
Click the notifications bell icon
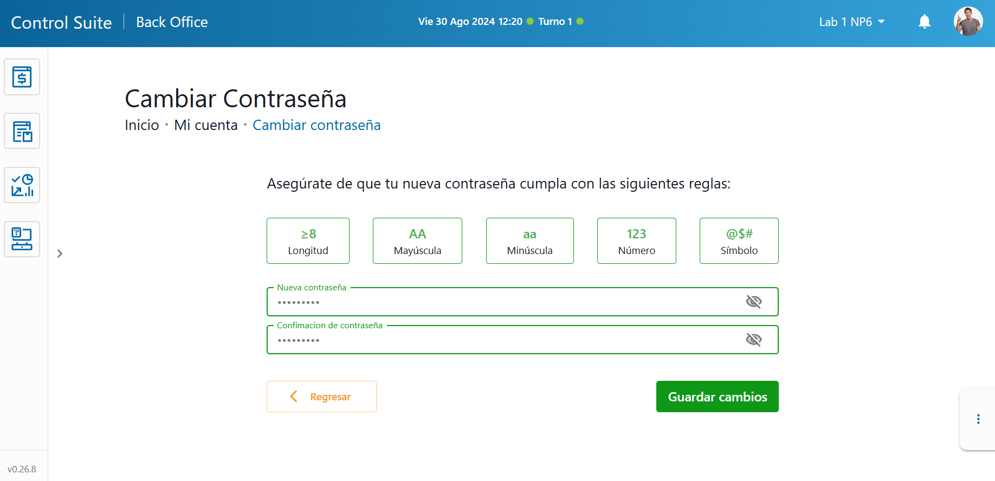925,22
